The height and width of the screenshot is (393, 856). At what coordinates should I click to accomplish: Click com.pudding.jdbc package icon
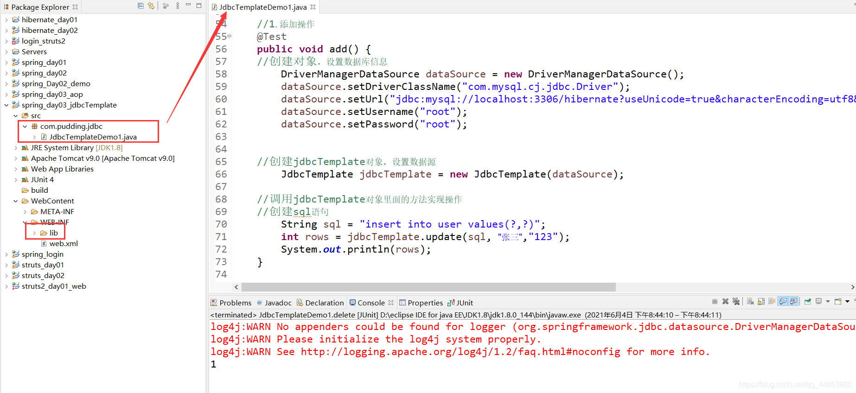tap(34, 126)
